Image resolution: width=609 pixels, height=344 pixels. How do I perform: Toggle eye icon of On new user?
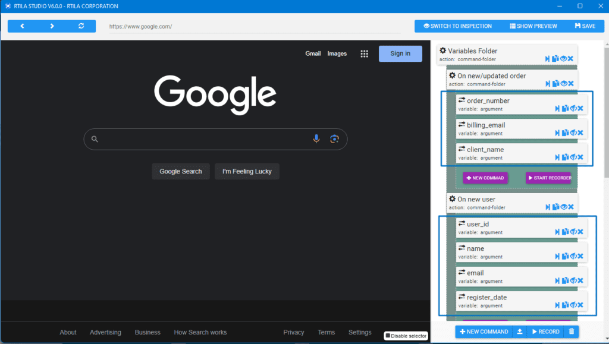point(564,207)
